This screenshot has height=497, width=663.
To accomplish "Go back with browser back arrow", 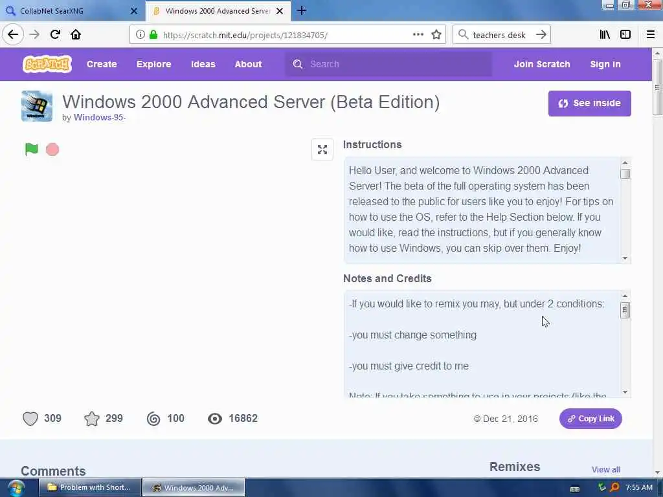I will tap(13, 35).
